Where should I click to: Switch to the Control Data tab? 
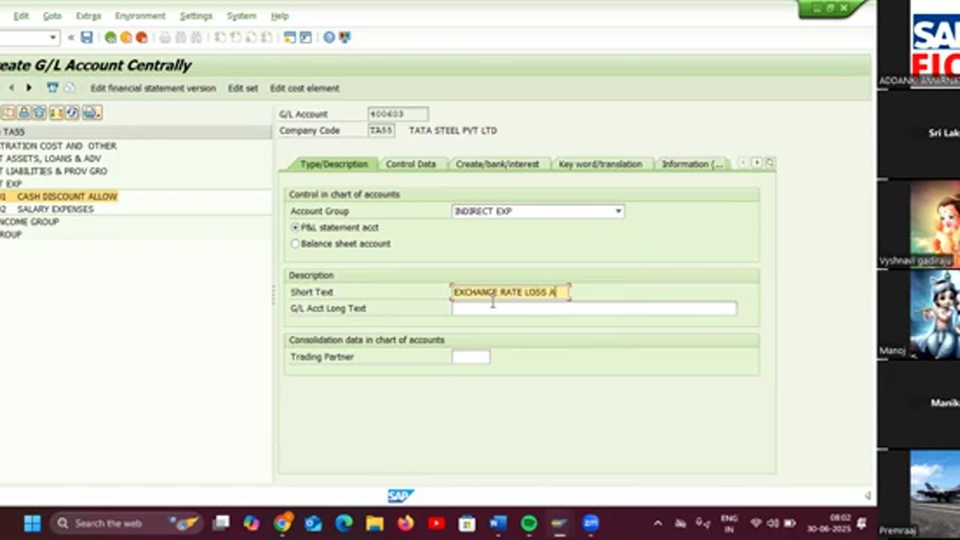coord(411,164)
